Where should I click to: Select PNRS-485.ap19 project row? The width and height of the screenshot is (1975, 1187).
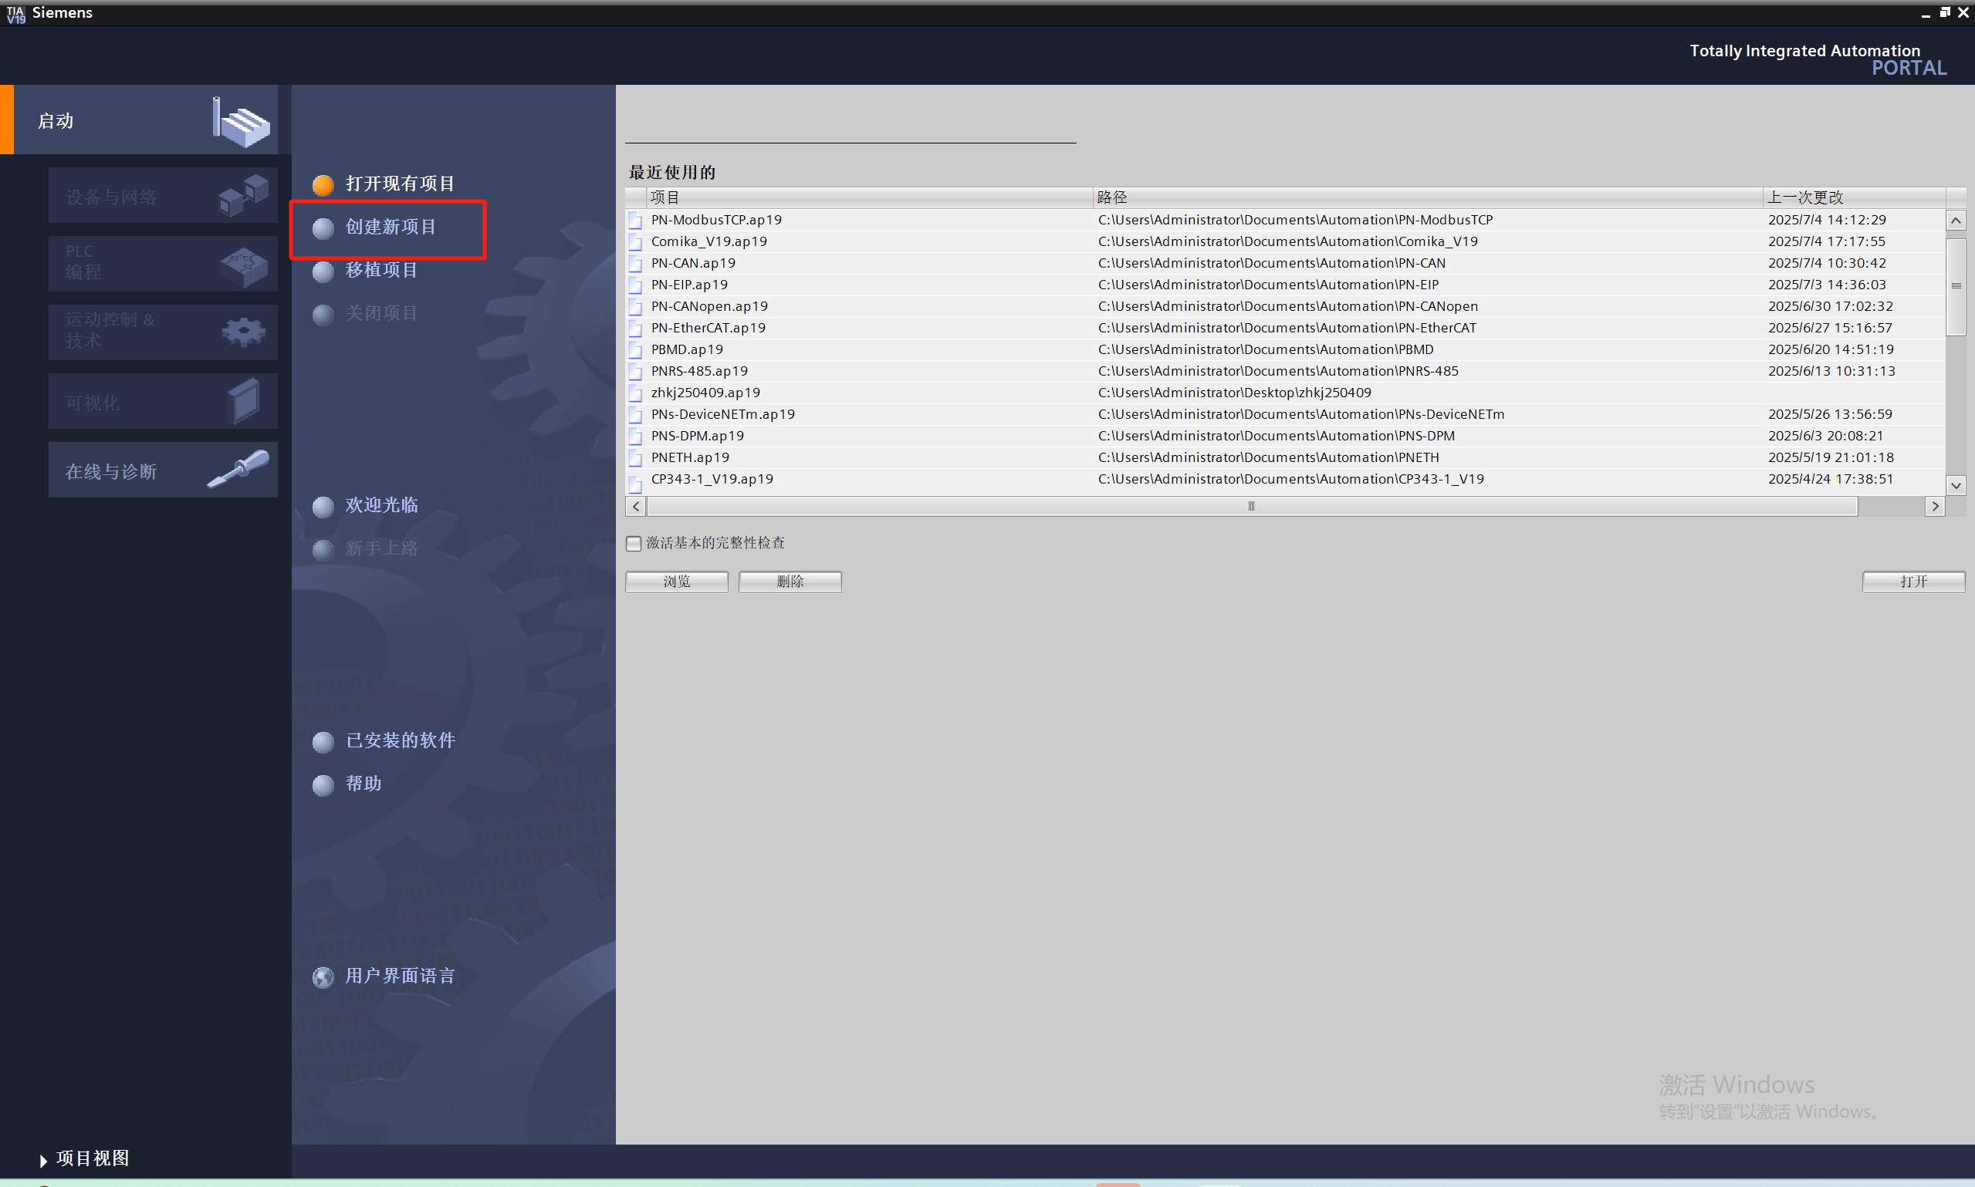coord(1285,371)
